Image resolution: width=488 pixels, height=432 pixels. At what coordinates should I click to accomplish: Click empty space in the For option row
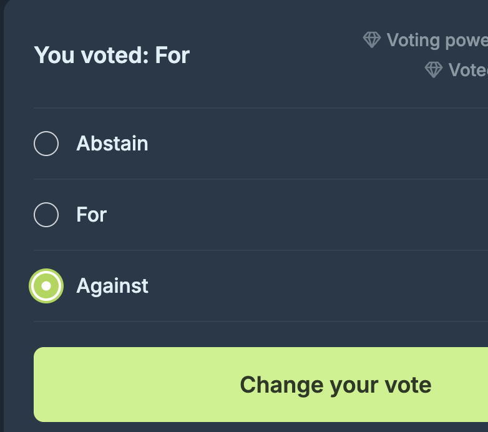(x=312, y=215)
